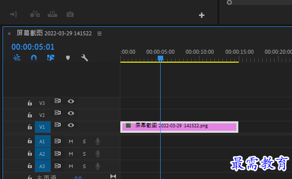Enable voice-over record on A3
Image resolution: width=292 pixels, height=179 pixels.
coord(97,166)
